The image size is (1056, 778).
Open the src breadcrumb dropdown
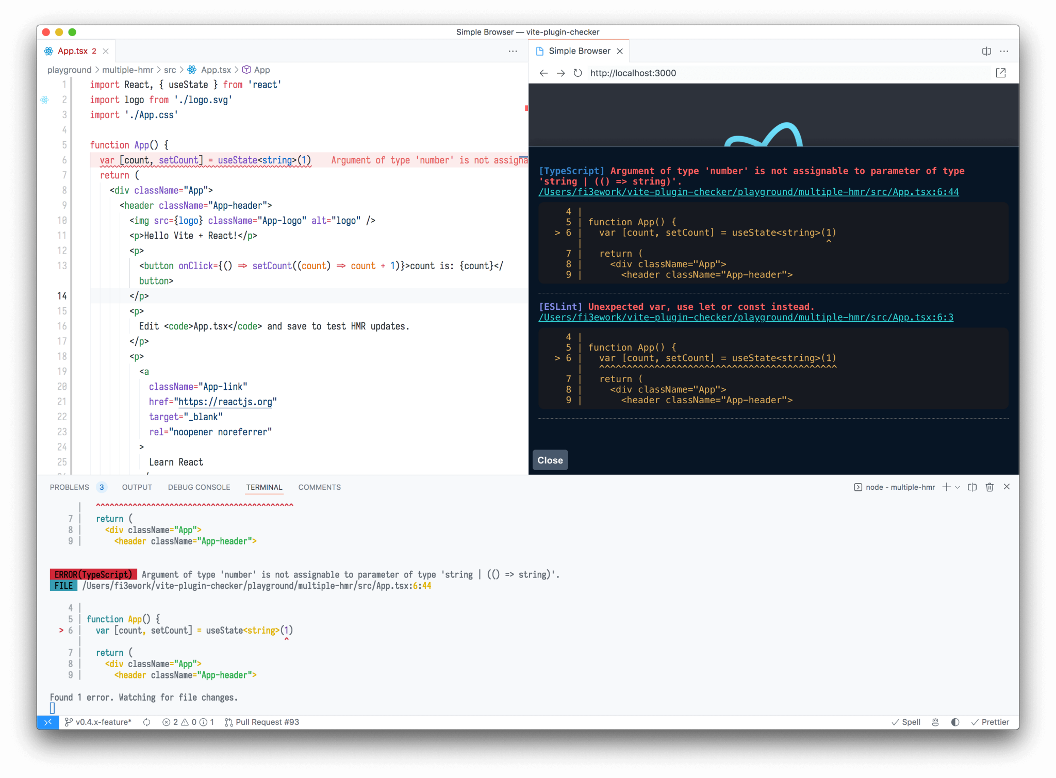[x=169, y=70]
